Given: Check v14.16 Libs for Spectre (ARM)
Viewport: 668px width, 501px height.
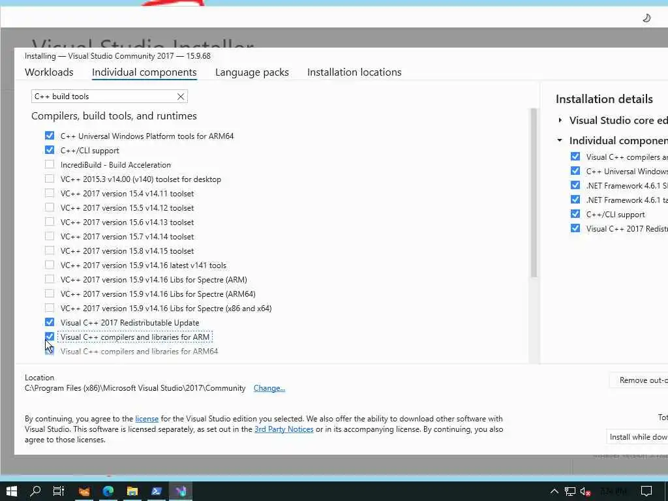Looking at the screenshot, I should click(x=50, y=279).
